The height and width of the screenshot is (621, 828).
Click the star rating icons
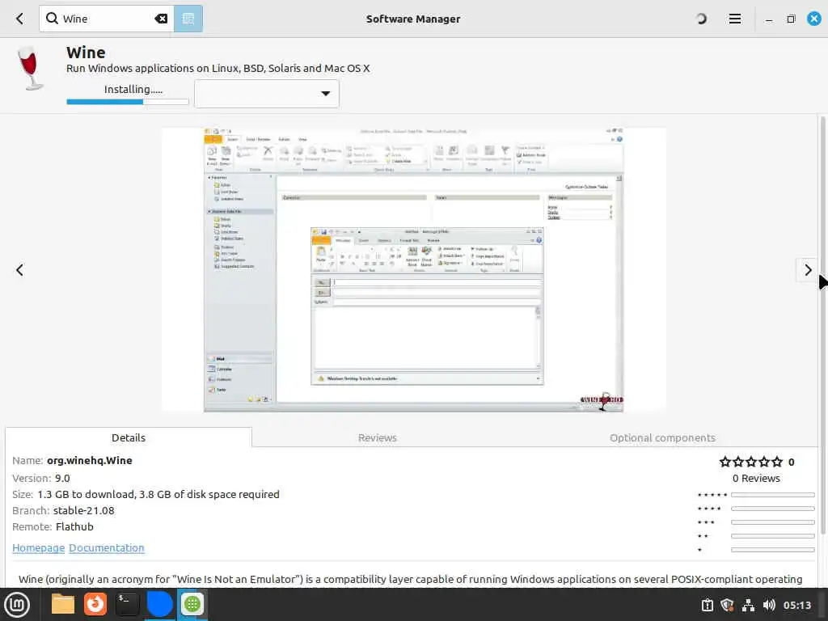click(751, 462)
